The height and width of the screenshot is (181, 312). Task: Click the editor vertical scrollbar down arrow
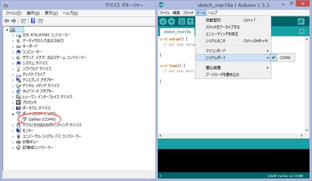click(x=306, y=130)
